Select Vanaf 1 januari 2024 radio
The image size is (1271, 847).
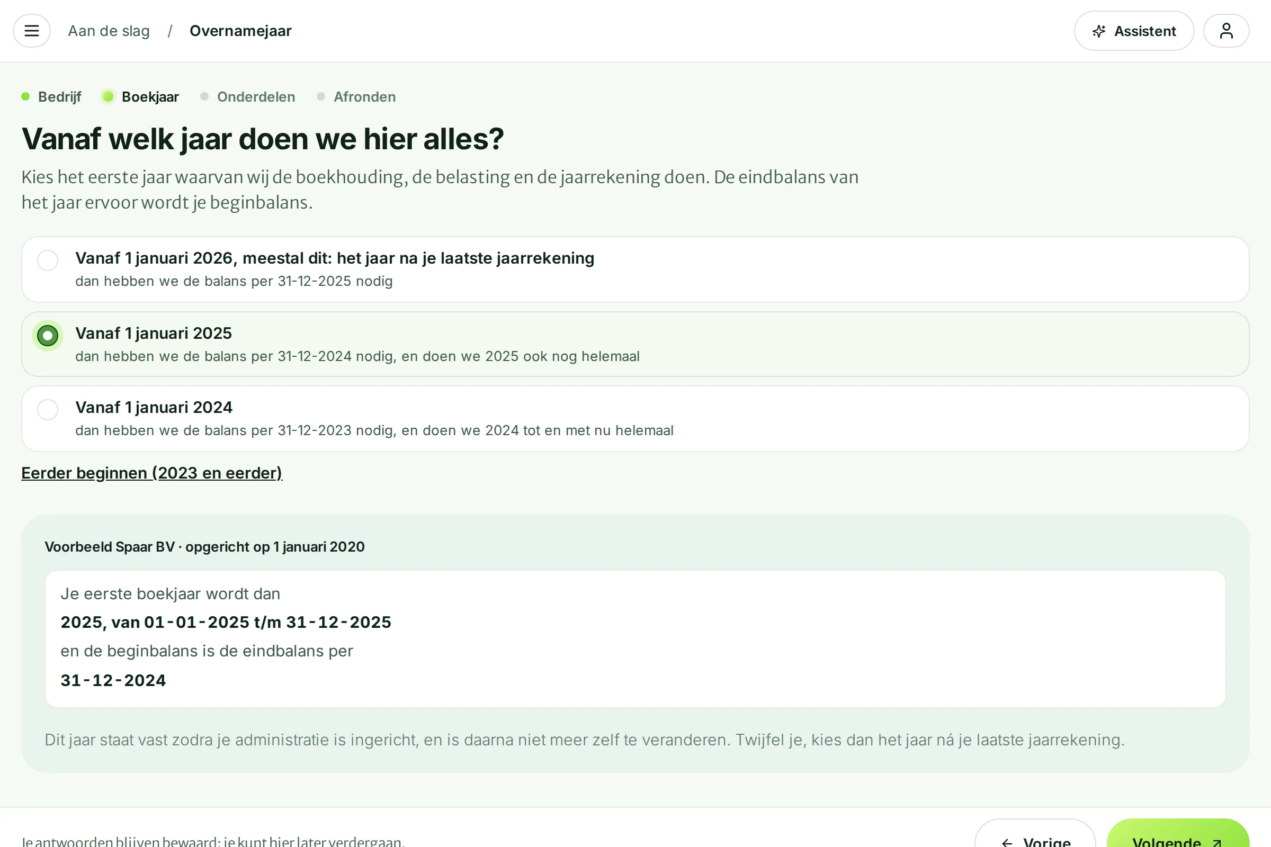(x=48, y=409)
